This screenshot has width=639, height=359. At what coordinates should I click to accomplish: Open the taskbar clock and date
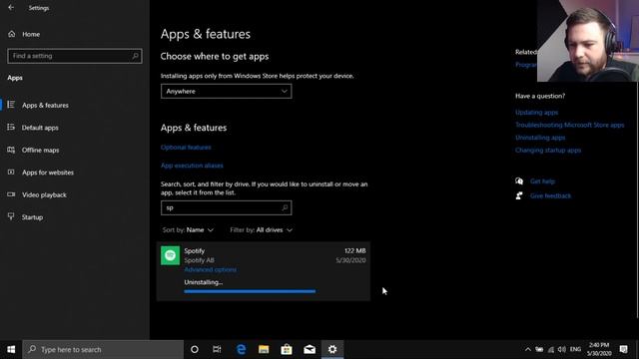tap(599, 349)
